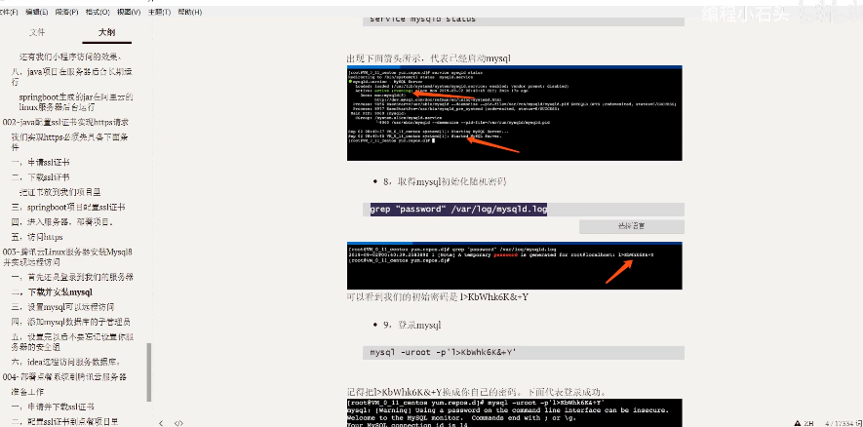Show word count statistics in the status bar
Viewport: 863px width, 427px height.
tap(843, 423)
